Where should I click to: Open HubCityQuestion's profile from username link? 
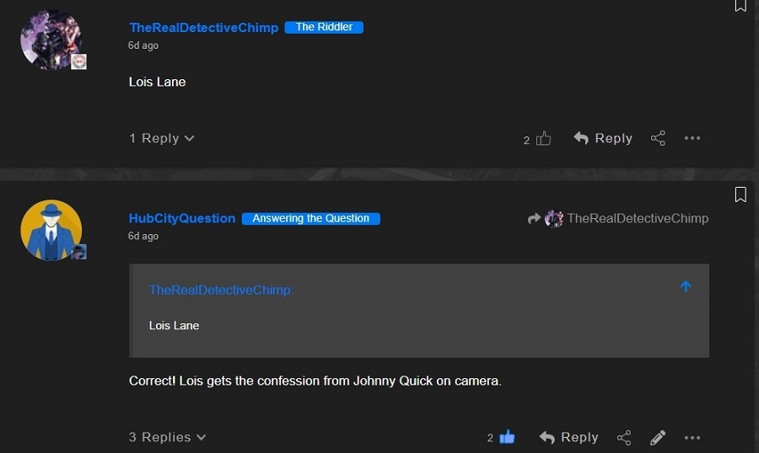[x=182, y=219]
